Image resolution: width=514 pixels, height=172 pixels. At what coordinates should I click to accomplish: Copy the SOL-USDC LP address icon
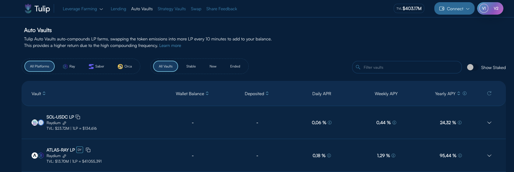coord(78,117)
